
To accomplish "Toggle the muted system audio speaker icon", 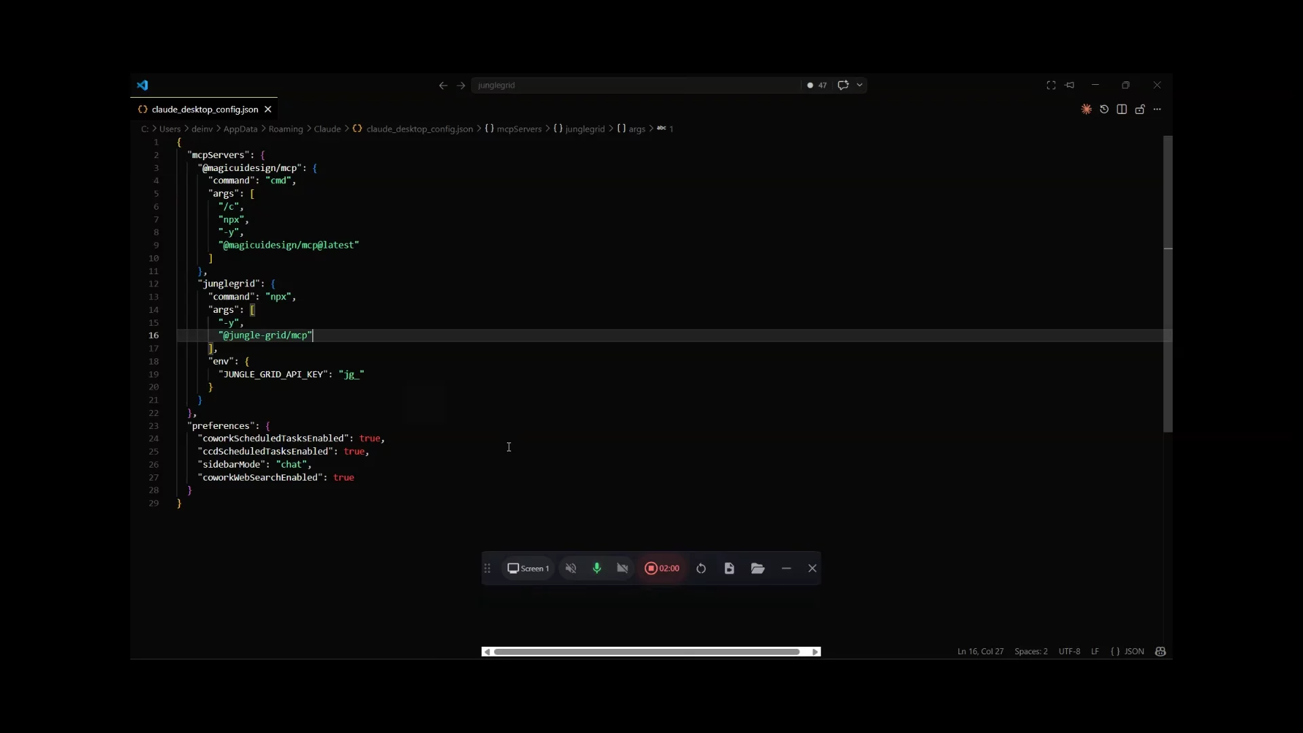I will (x=571, y=568).
